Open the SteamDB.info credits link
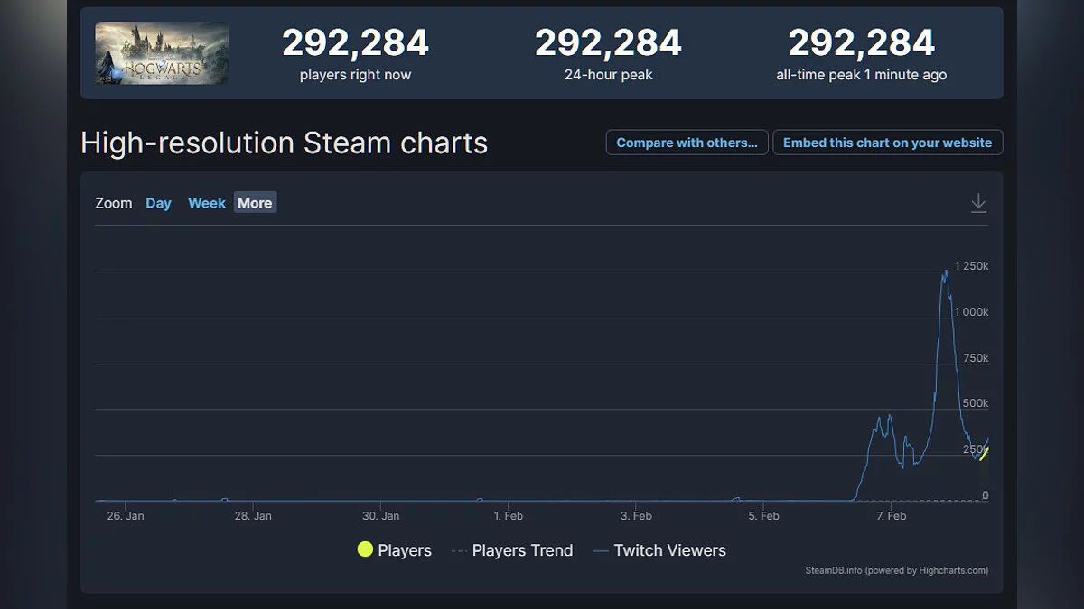The image size is (1084, 609). (x=896, y=570)
